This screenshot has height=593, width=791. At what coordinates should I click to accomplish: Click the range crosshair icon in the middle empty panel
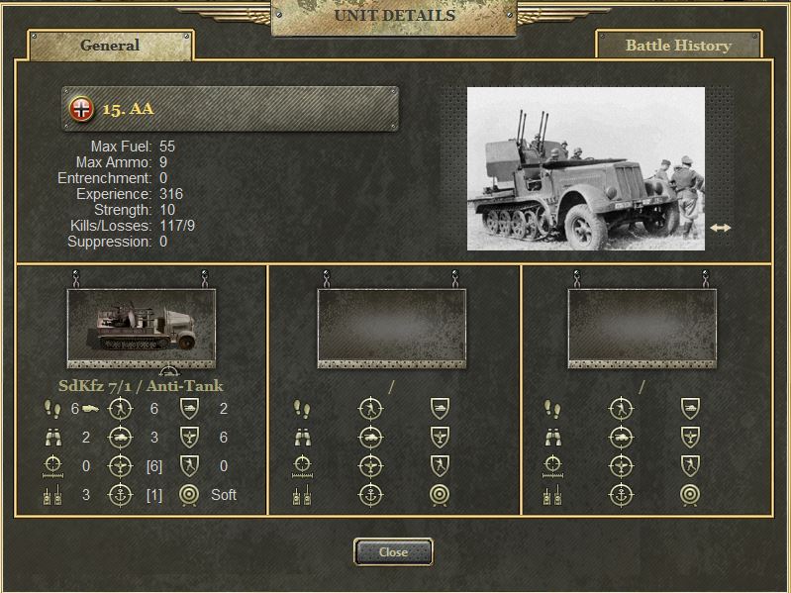click(303, 466)
